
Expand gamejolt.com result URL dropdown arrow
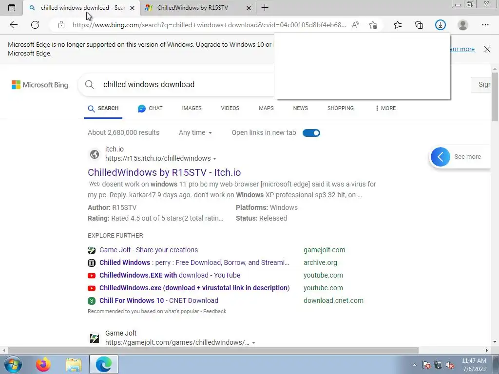[x=253, y=343]
